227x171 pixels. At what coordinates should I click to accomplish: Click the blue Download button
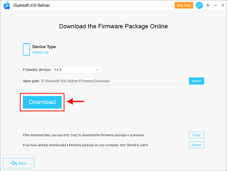click(x=42, y=102)
